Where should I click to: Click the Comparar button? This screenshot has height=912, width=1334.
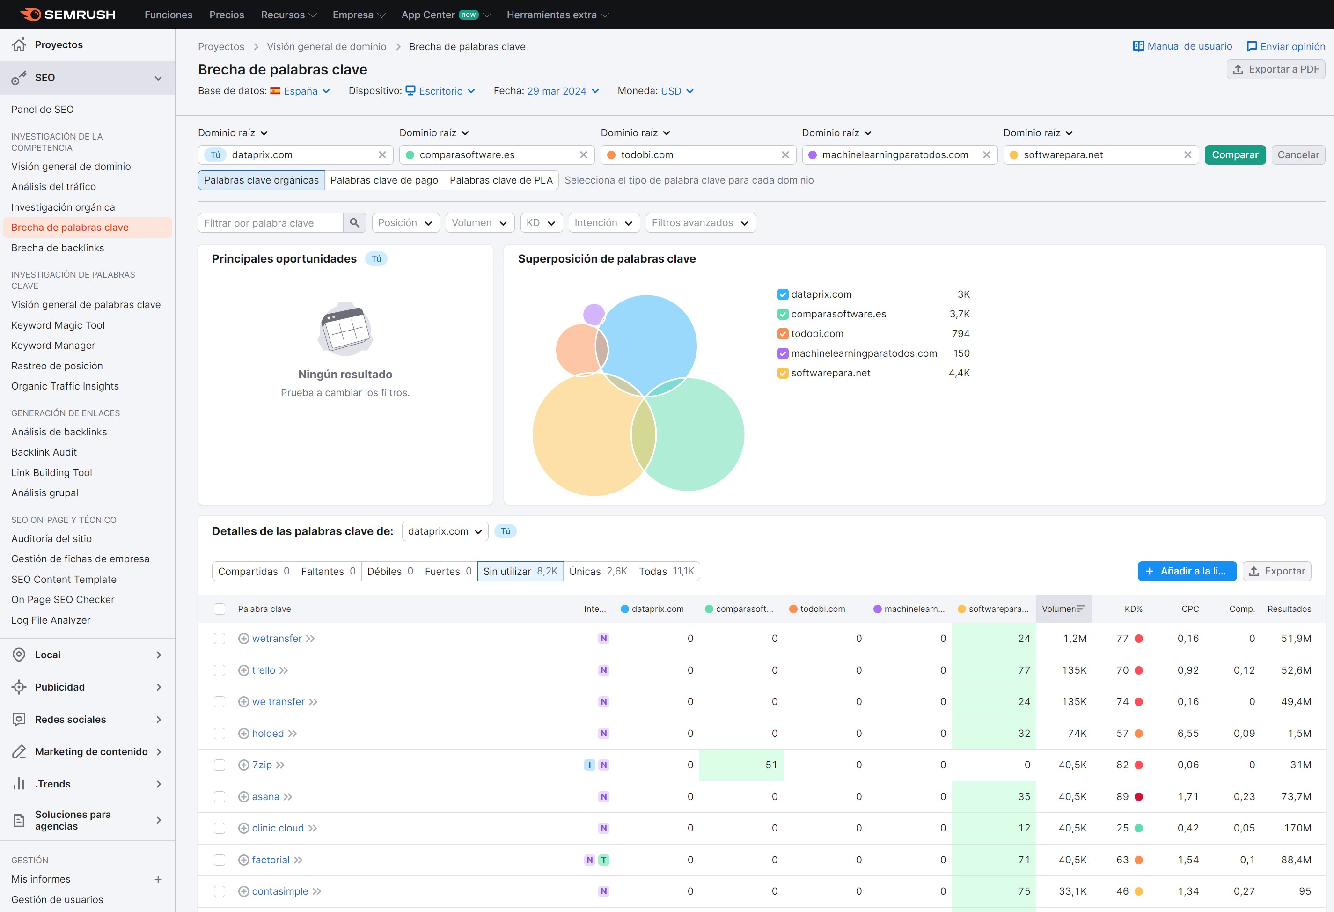point(1235,154)
